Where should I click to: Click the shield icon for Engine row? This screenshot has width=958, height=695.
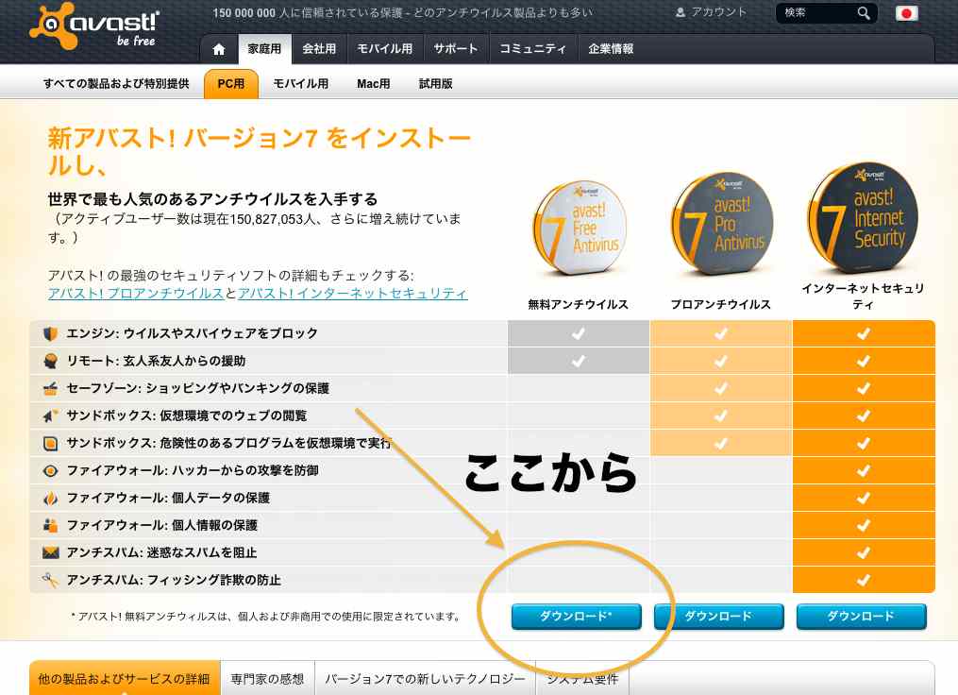pyautogui.click(x=51, y=333)
